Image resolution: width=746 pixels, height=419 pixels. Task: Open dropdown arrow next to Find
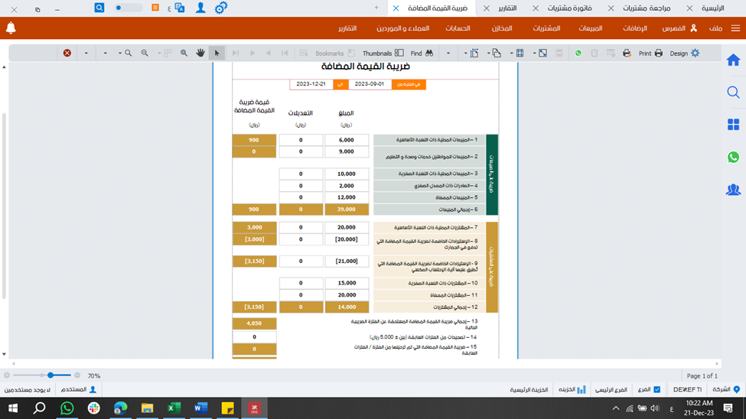[448, 54]
